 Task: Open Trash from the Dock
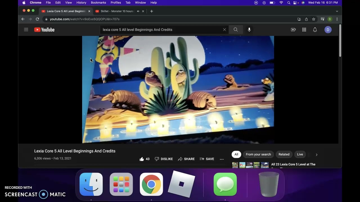[x=269, y=184]
